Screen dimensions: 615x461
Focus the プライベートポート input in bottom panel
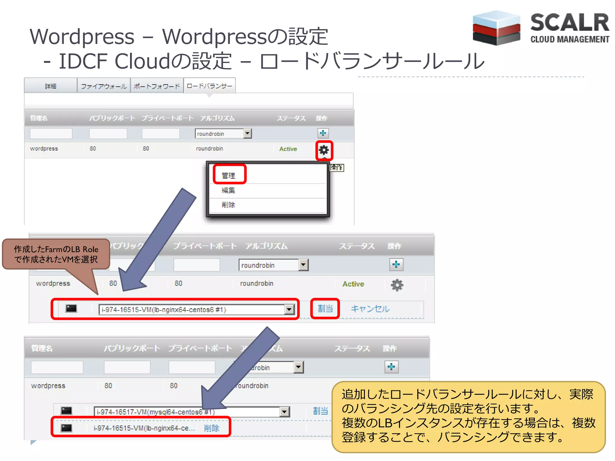pyautogui.click(x=192, y=367)
